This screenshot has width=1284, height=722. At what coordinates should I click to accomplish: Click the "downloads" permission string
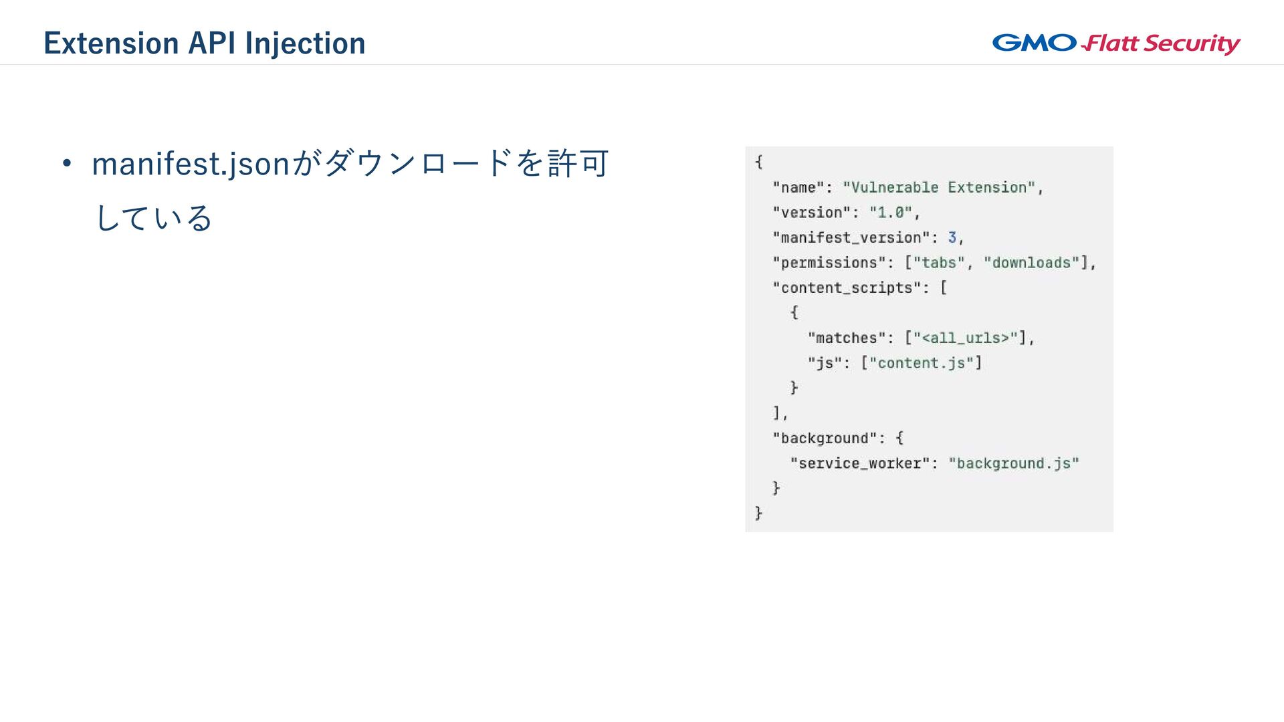1031,263
